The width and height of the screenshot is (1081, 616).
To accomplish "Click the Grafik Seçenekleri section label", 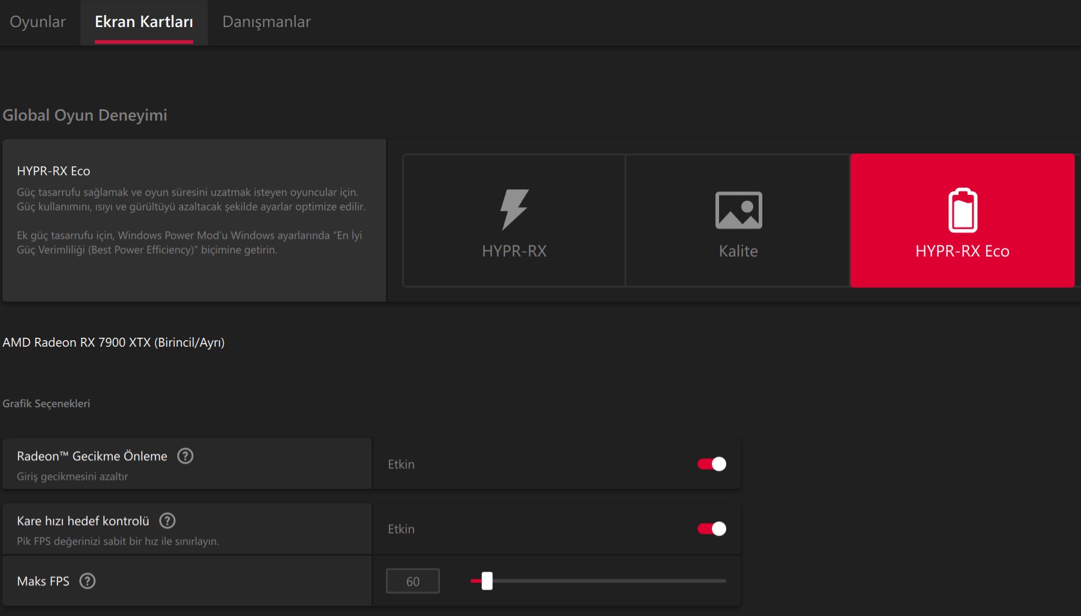I will [46, 404].
